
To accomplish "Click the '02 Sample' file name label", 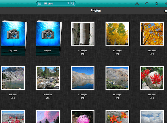I will pos(117,51).
